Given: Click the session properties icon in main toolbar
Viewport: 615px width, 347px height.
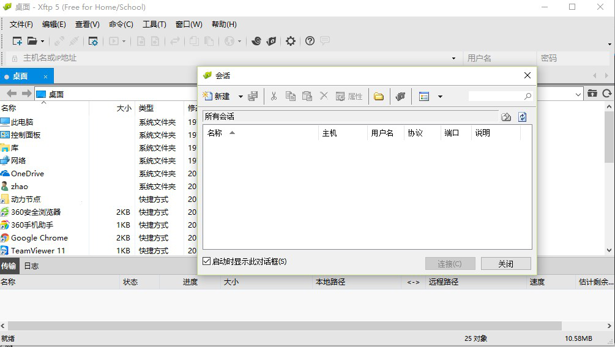Looking at the screenshot, I should (93, 41).
